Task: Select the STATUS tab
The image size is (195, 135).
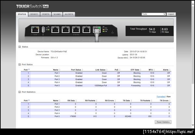Action: (x=22, y=14)
